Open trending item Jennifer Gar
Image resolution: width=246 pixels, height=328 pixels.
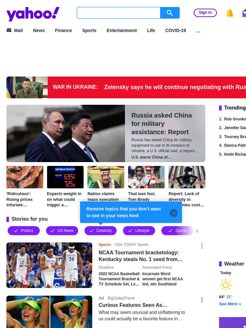point(235,127)
